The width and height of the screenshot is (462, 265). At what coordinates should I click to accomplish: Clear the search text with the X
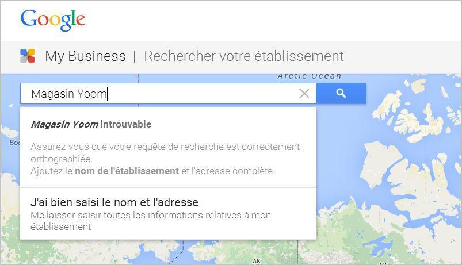click(x=304, y=93)
